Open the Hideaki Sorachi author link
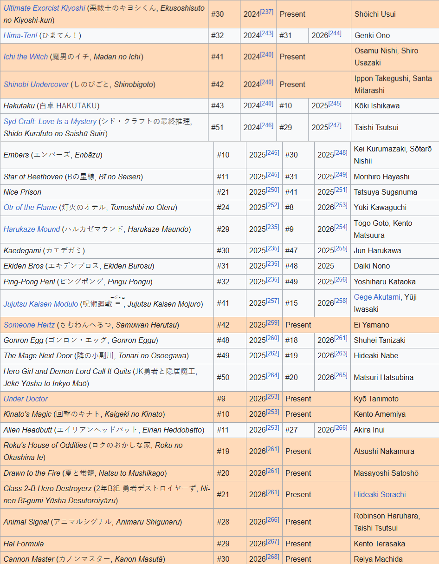Image resolution: width=439 pixels, height=564 pixels. pos(380,494)
